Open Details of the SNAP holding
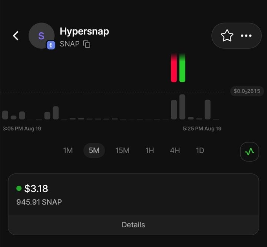The width and height of the screenshot is (267, 247). coord(133,225)
